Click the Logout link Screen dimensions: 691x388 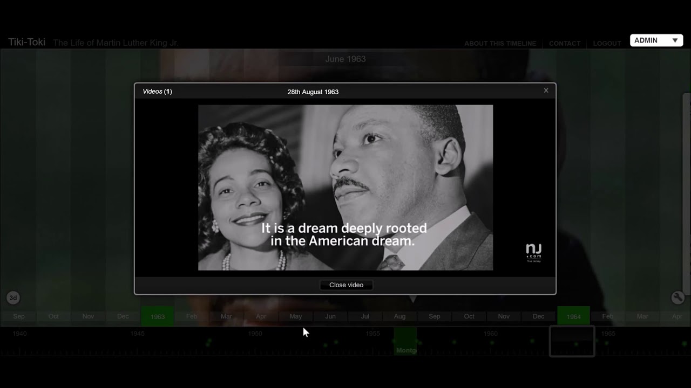(x=607, y=44)
